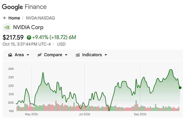Expand the Indicators dropdown arrow
Viewport: 186px width, 120px height.
point(106,55)
